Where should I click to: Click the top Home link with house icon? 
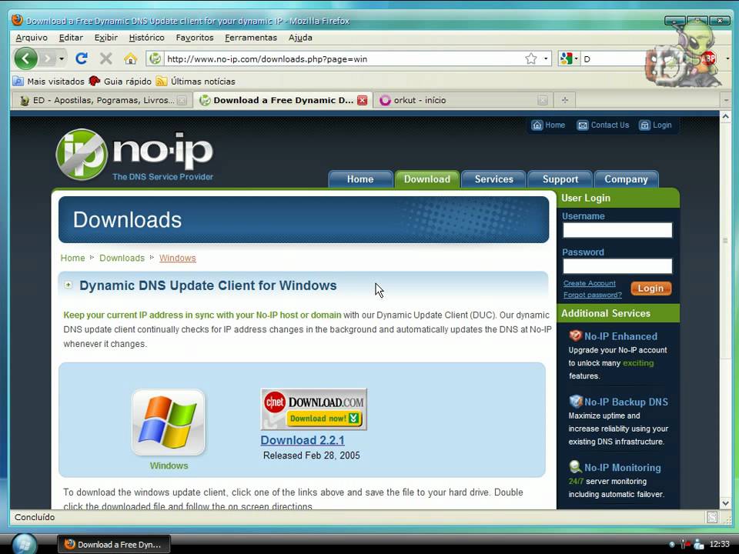click(548, 125)
